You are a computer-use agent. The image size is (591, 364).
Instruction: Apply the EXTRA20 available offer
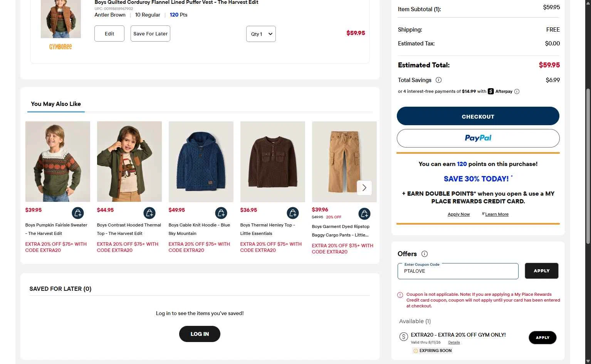click(542, 337)
